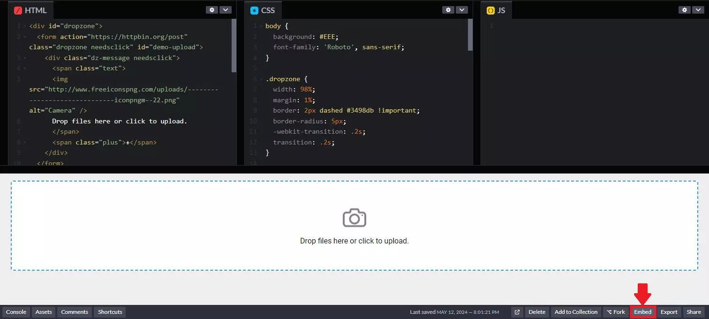This screenshot has height=319, width=709.
Task: Share this pen
Action: 694,311
